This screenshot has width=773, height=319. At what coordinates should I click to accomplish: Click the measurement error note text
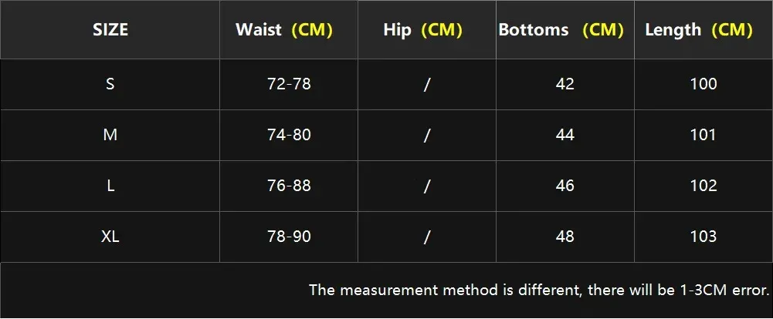coord(539,290)
